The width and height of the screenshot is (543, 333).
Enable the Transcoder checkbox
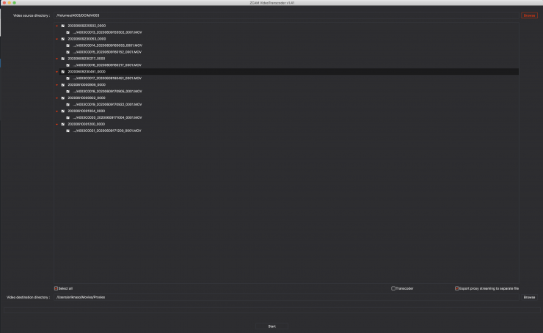[x=393, y=288]
